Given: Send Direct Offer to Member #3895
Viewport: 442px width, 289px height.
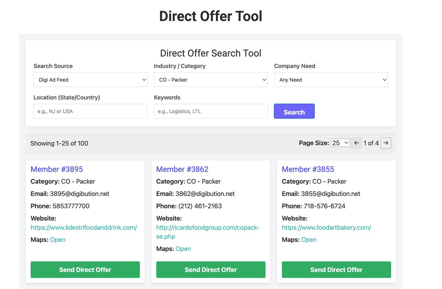Looking at the screenshot, I should pos(85,270).
